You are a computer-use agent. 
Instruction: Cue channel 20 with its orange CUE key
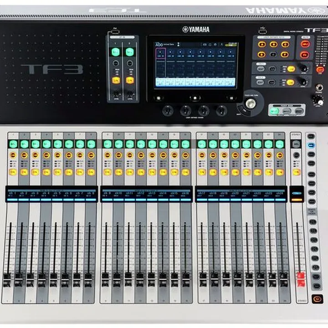(236, 155)
